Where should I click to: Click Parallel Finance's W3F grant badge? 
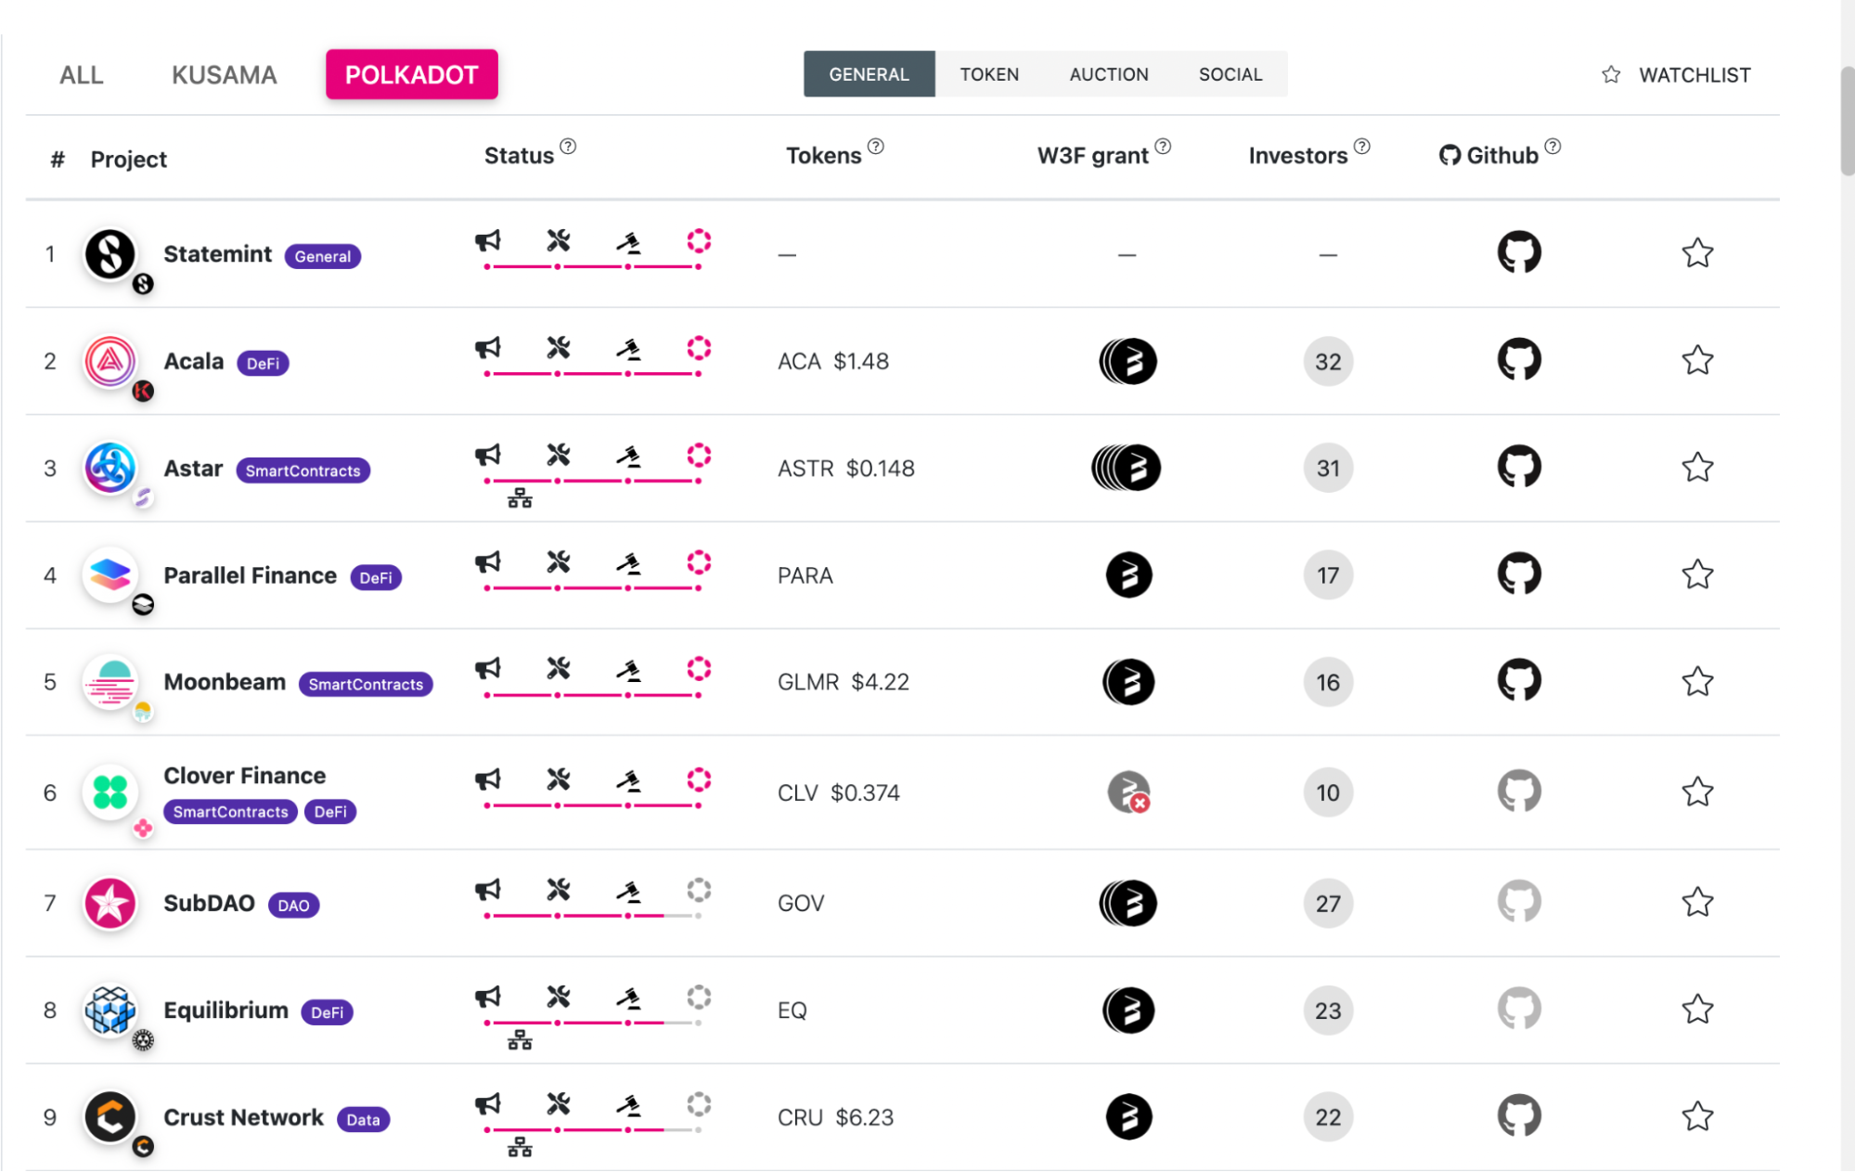click(x=1129, y=575)
